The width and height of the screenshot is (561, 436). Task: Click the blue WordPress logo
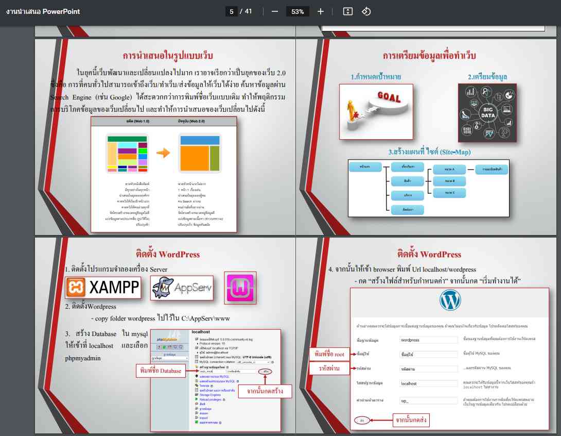(450, 300)
